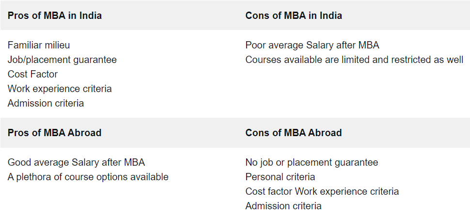Click 'No job or placement guarantee' text
Viewport: 470px width, 218px height.
312,162
